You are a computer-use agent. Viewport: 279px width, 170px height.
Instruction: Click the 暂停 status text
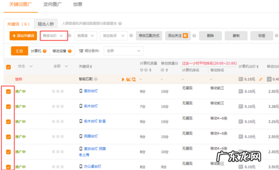pos(19,79)
